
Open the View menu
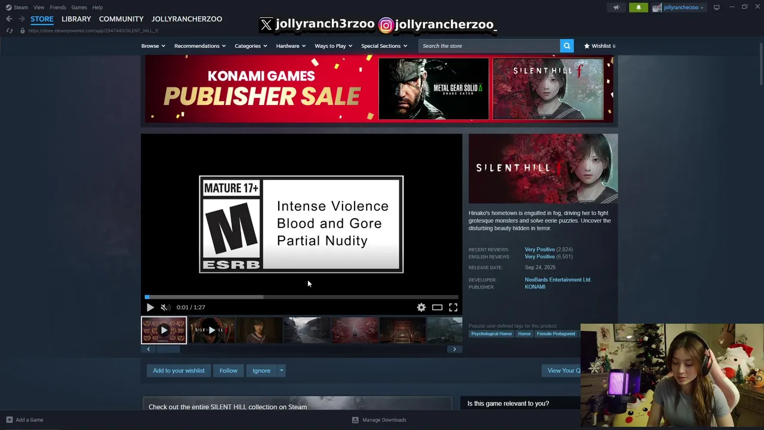(39, 7)
